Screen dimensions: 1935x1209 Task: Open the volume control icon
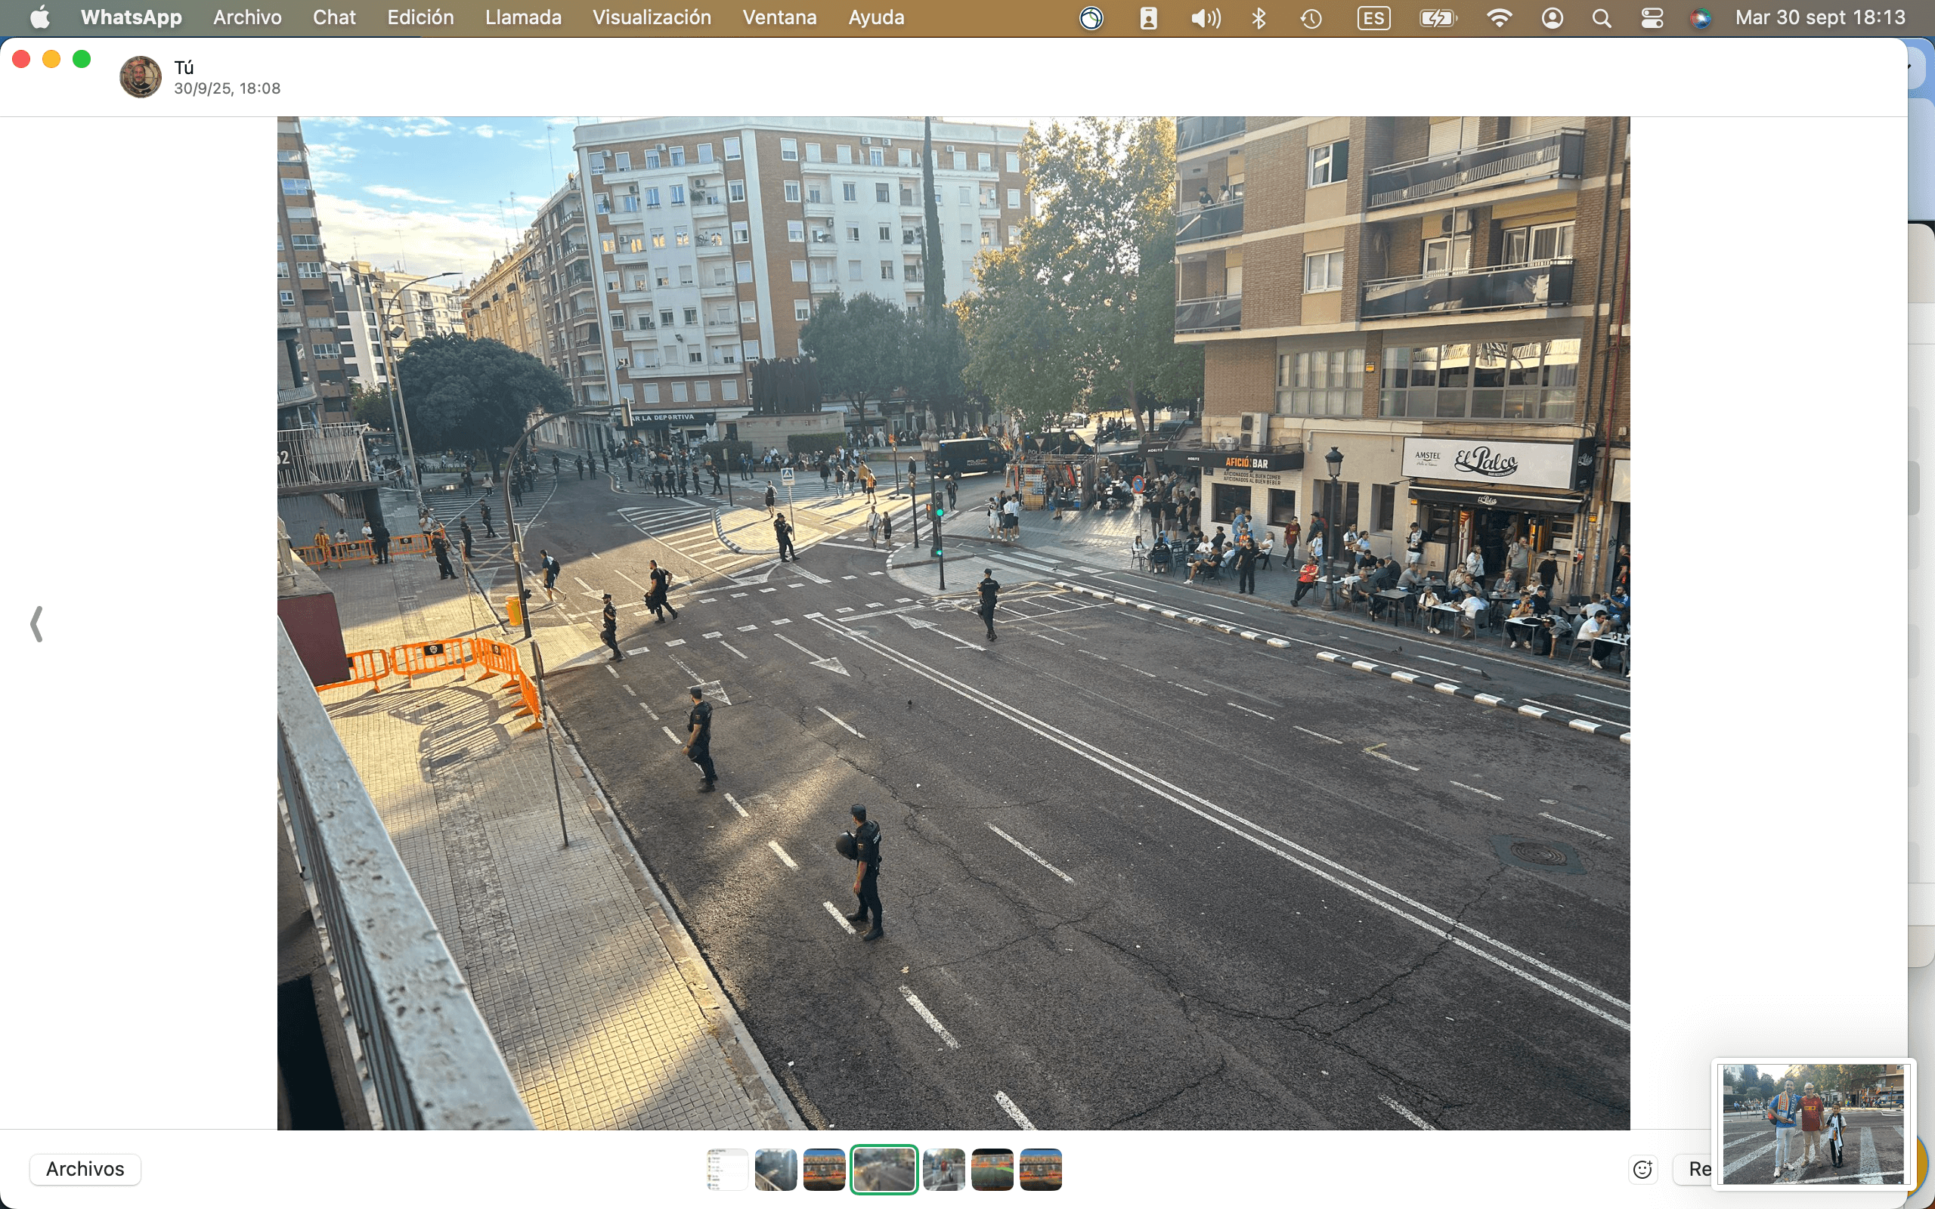tap(1205, 17)
